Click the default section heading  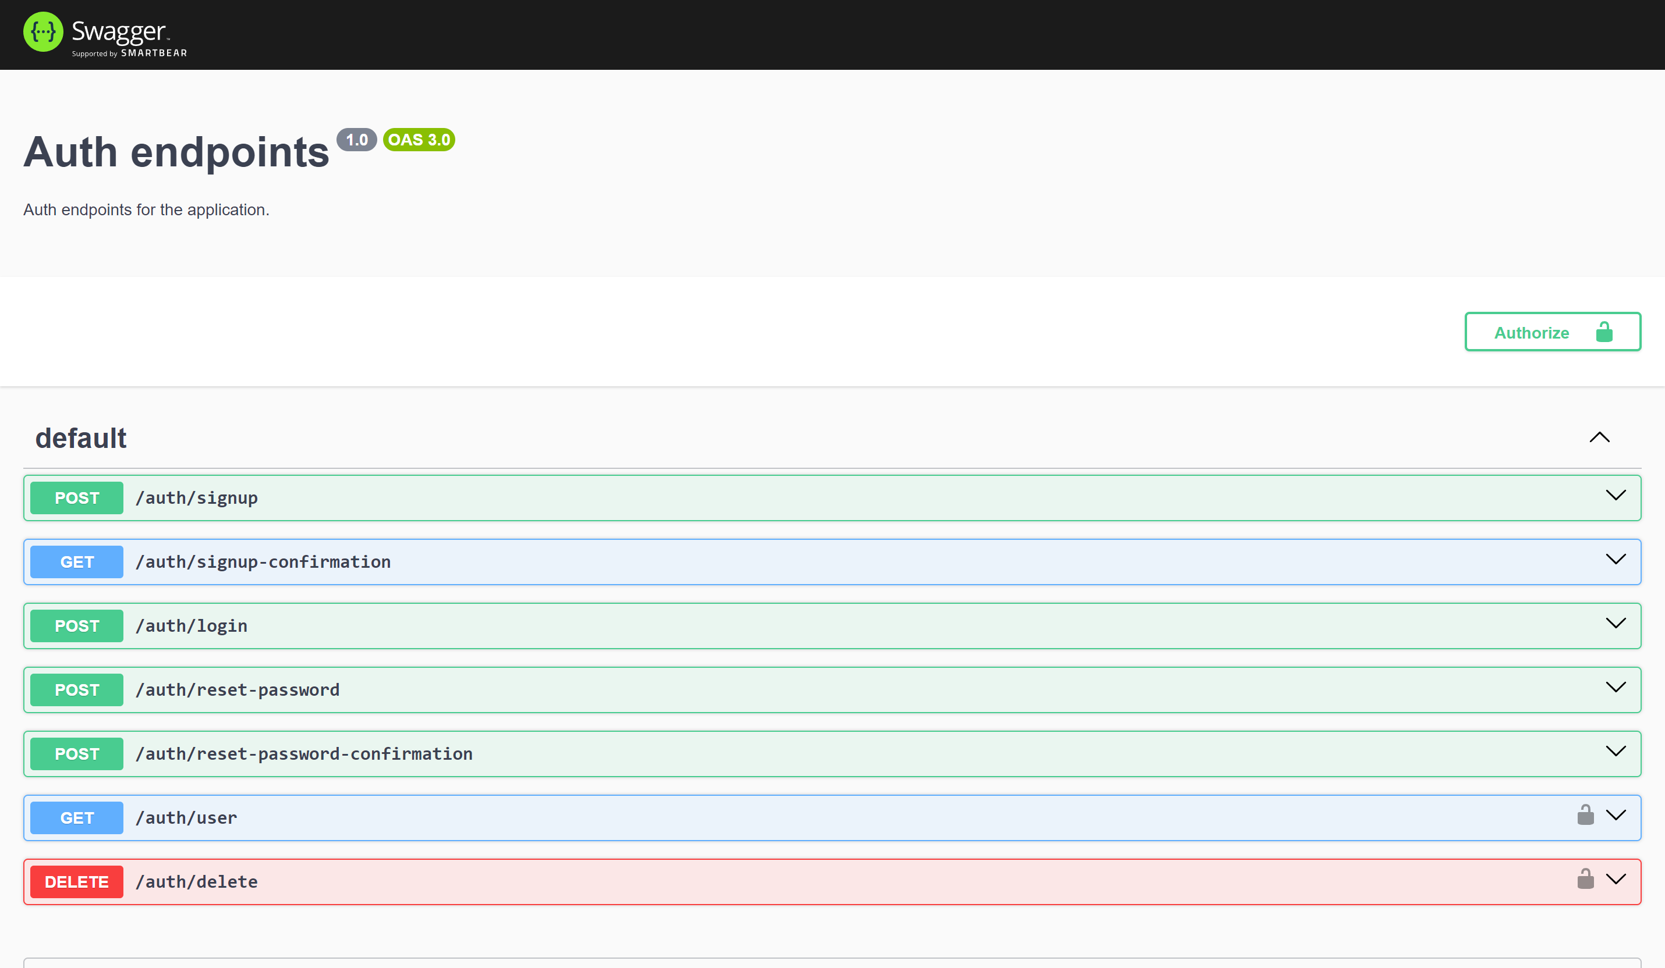tap(80, 439)
